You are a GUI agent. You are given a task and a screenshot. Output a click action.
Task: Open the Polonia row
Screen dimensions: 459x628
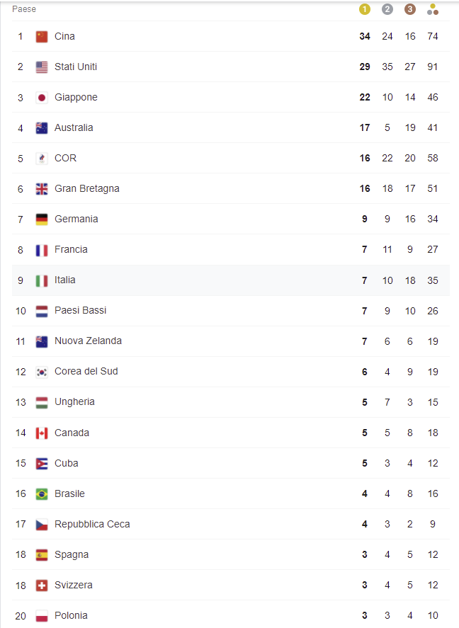[231, 615]
